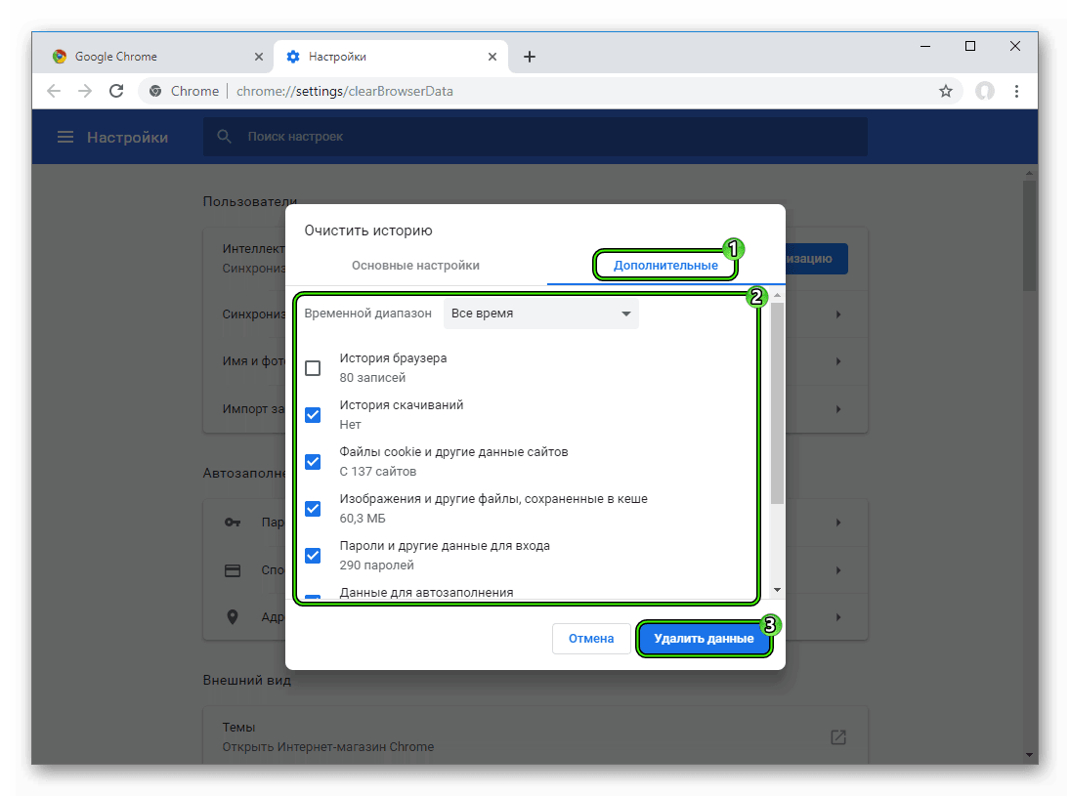Image resolution: width=1070 pixels, height=796 pixels.
Task: Click the page scrollbar down arrow
Action: (1029, 754)
